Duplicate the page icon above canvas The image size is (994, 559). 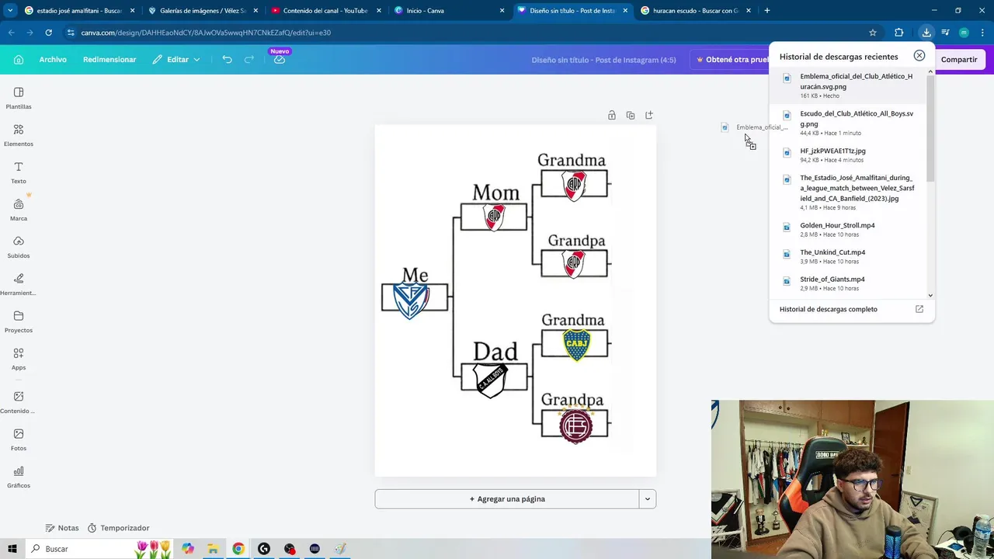click(631, 115)
